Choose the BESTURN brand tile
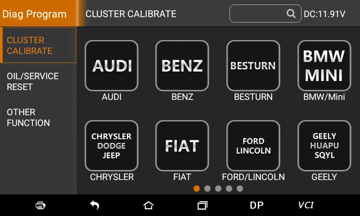Viewport: 360px width, 216px height. [253, 66]
